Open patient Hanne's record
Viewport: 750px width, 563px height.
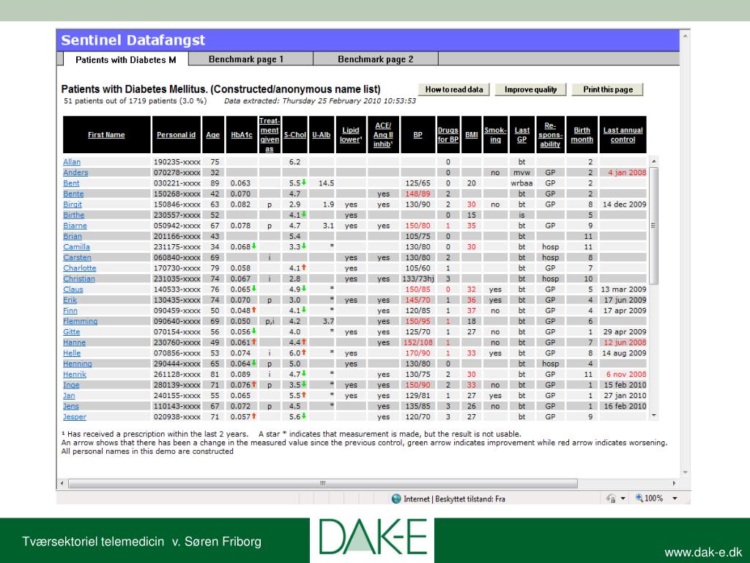74,342
